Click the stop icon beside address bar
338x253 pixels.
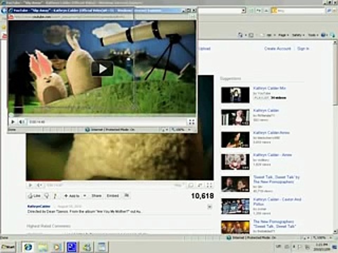tap(266, 10)
